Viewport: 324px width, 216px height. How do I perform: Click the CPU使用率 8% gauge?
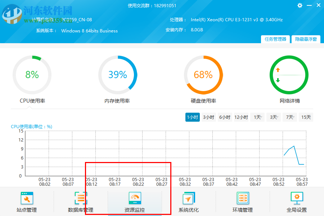pos(32,75)
